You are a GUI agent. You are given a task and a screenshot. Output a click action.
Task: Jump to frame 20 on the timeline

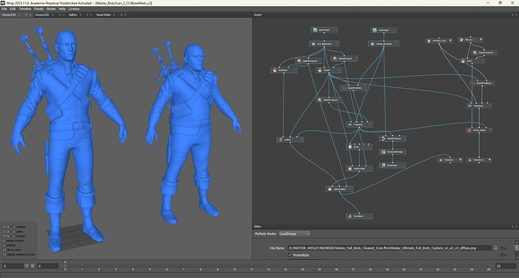(x=404, y=265)
